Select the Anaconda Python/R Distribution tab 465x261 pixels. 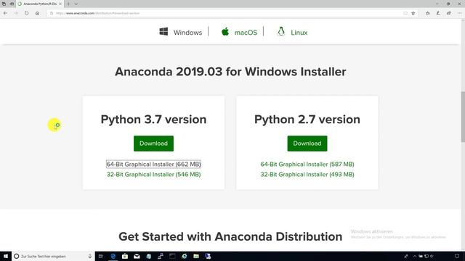point(40,4)
